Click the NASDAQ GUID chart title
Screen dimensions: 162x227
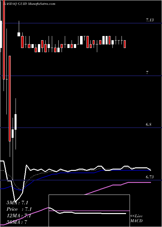[29, 4]
